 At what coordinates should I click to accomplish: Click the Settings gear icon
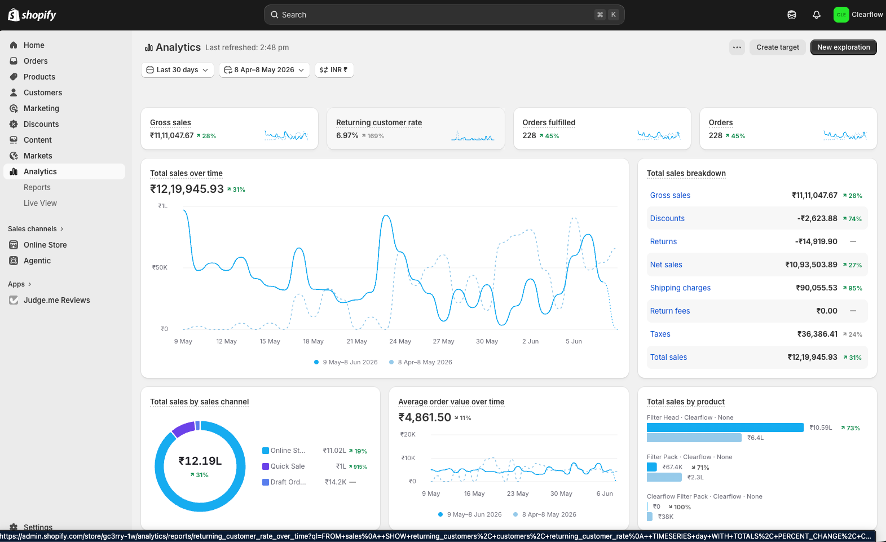pyautogui.click(x=14, y=527)
